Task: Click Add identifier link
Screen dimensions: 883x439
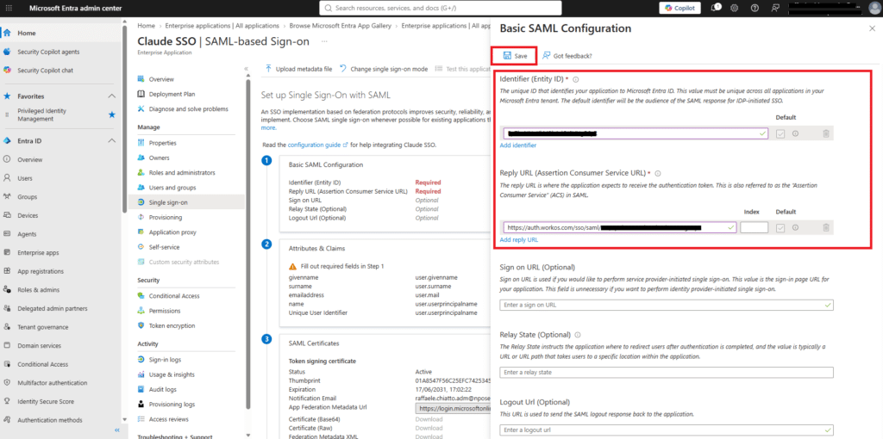Action: [x=518, y=145]
